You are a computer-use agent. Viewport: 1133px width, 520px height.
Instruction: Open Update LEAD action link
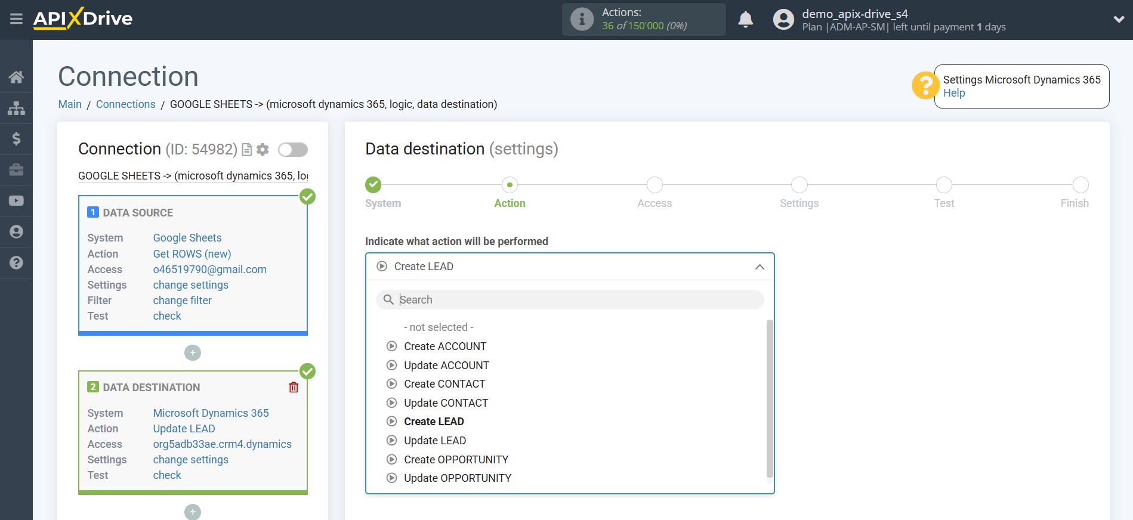184,429
